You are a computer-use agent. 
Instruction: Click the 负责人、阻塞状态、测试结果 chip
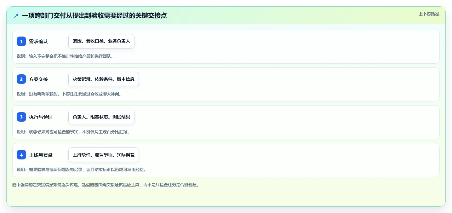pyautogui.click(x=101, y=117)
